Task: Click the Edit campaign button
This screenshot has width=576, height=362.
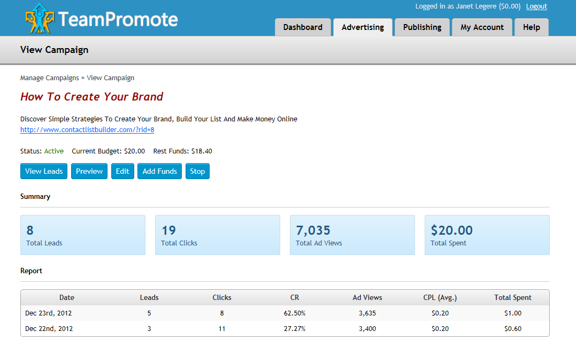Action: 122,171
